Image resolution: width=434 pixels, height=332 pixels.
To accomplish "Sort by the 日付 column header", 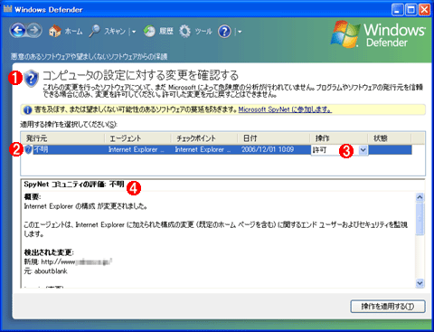I will [x=274, y=138].
